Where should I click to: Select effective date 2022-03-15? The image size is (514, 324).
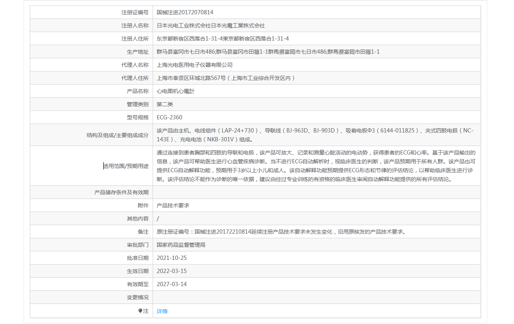[172, 271]
